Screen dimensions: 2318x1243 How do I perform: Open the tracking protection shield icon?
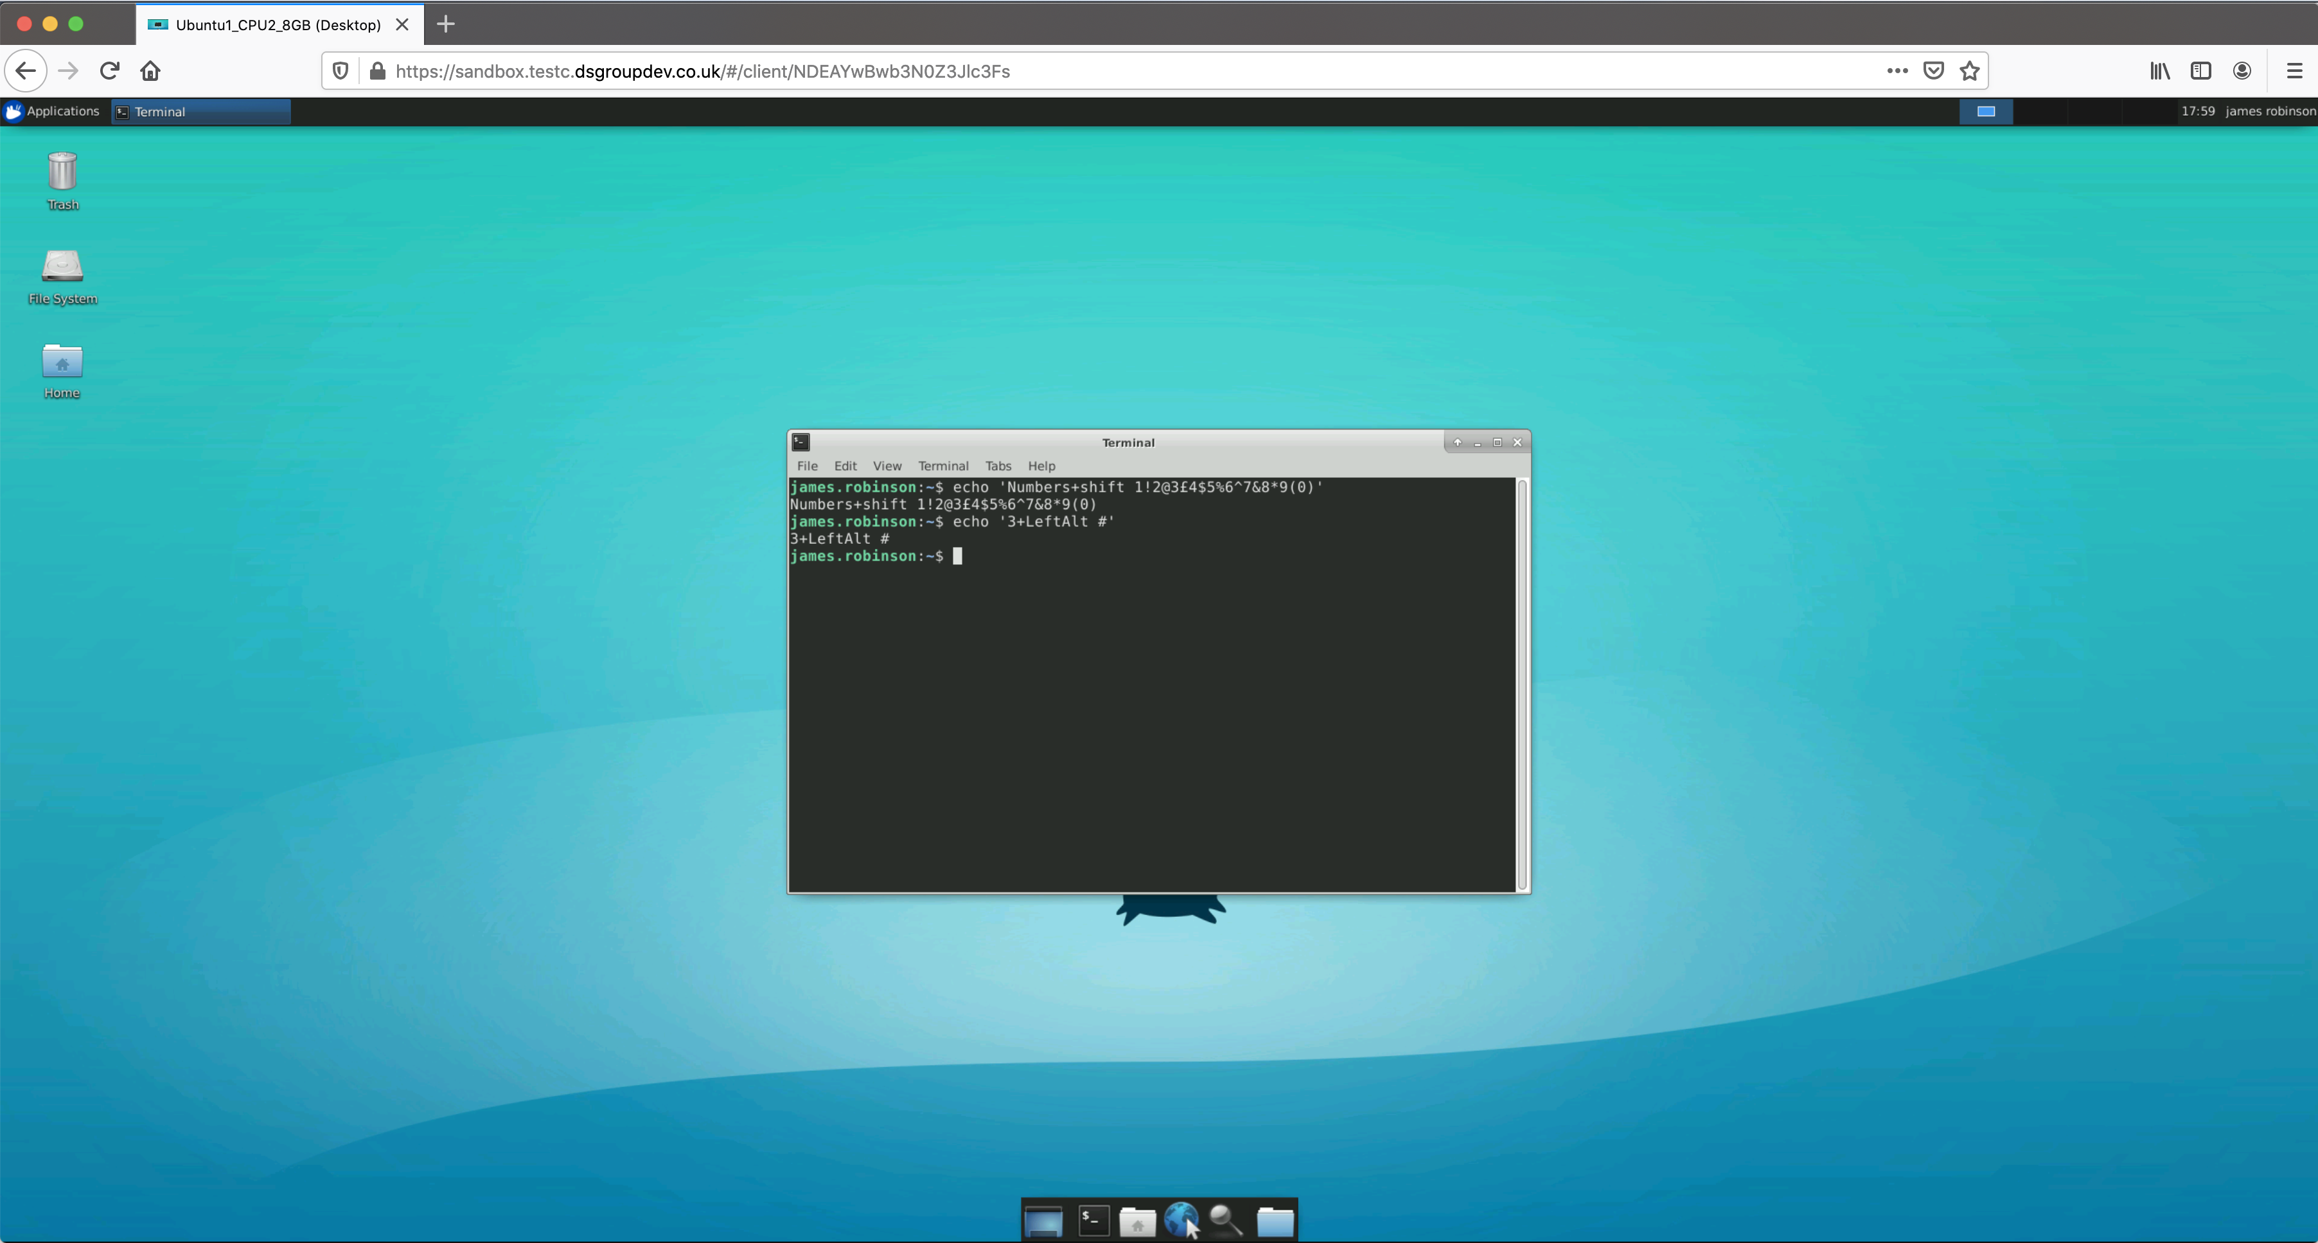click(340, 71)
